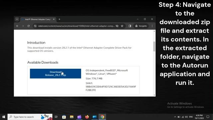Open the tab search dropdown arrow
The image size is (213, 120).
[17, 19]
